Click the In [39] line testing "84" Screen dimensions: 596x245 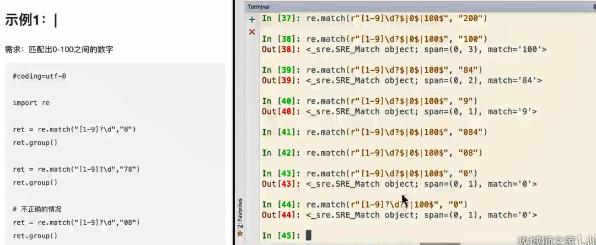click(372, 70)
